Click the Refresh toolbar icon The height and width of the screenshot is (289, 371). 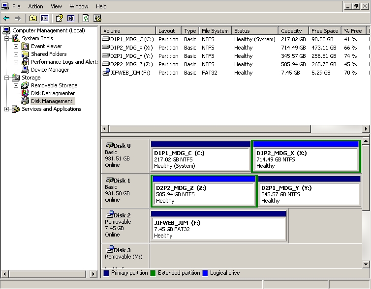[x=86, y=18]
